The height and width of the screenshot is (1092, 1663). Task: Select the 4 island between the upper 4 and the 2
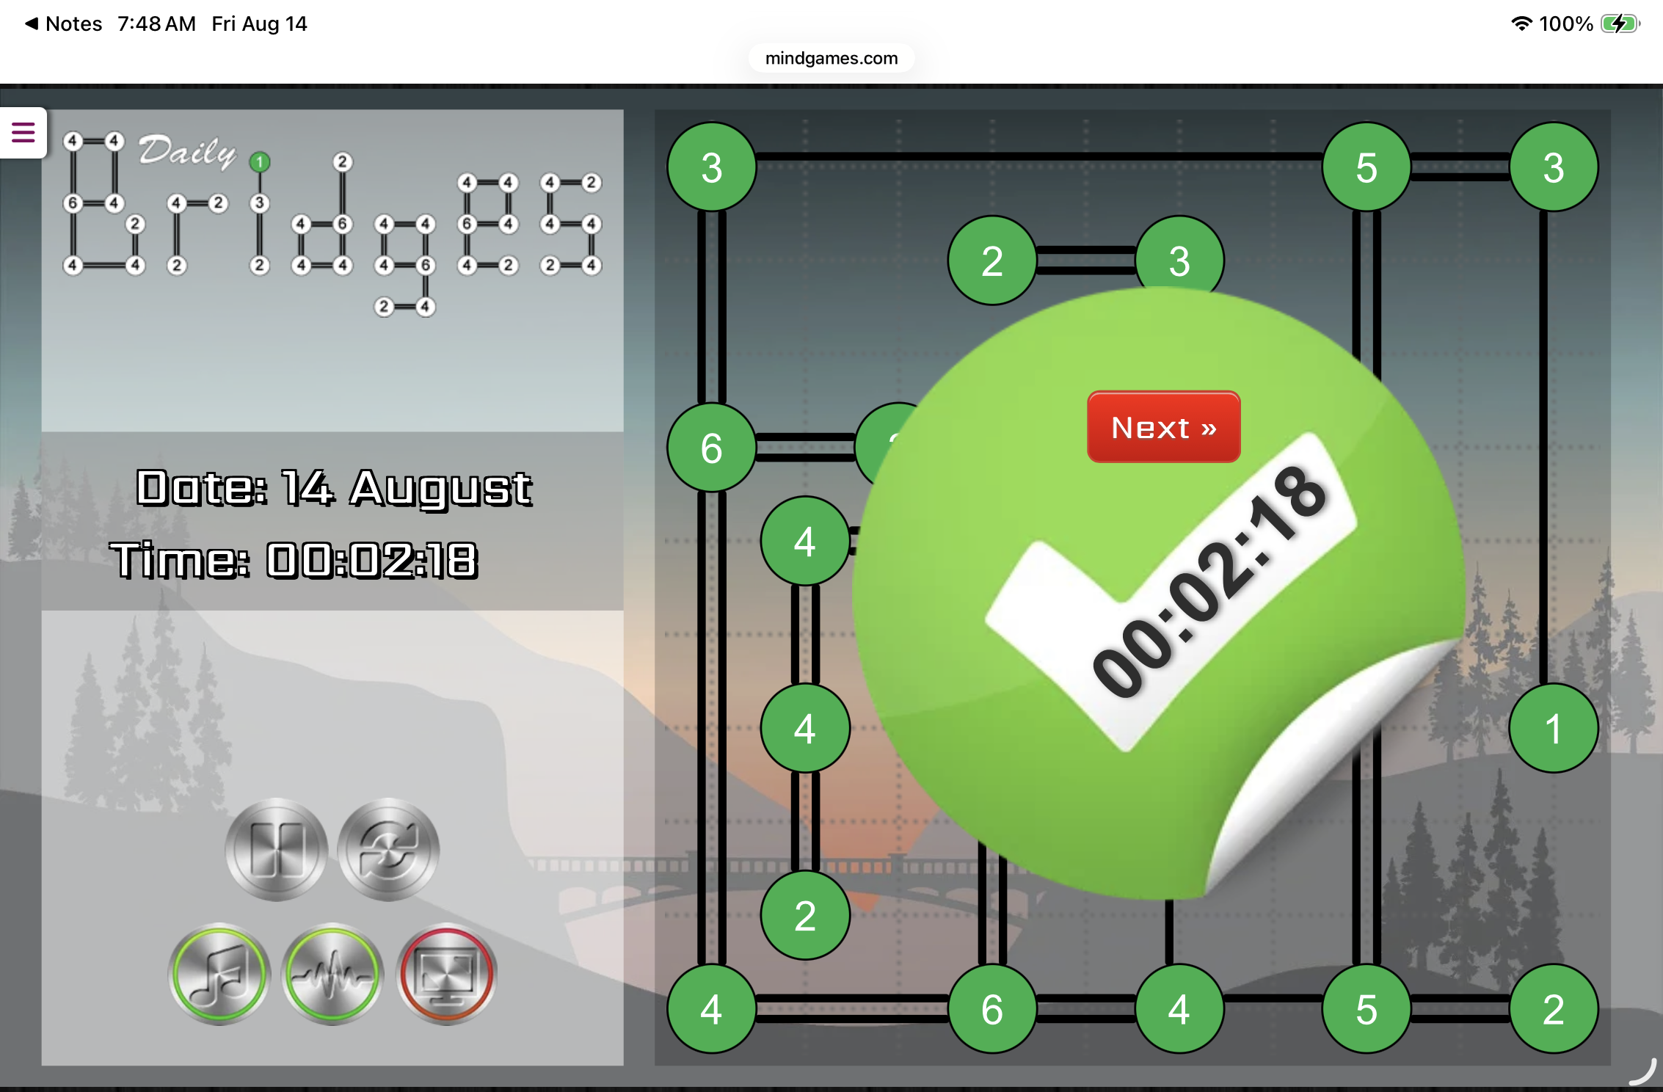click(805, 728)
